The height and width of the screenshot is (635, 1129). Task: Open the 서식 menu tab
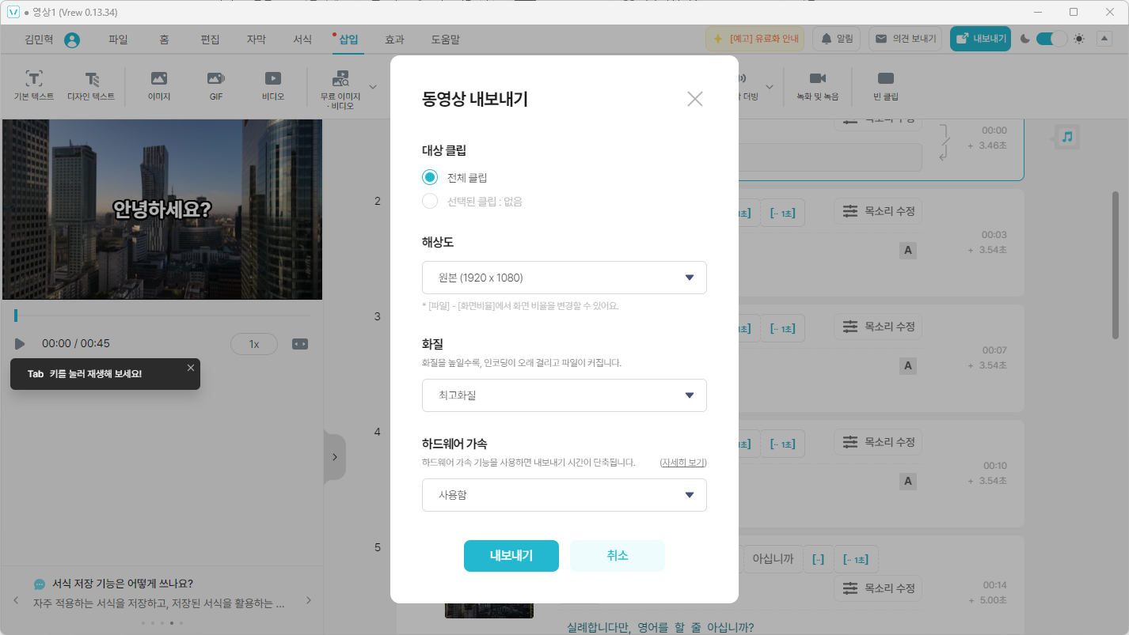tap(302, 39)
